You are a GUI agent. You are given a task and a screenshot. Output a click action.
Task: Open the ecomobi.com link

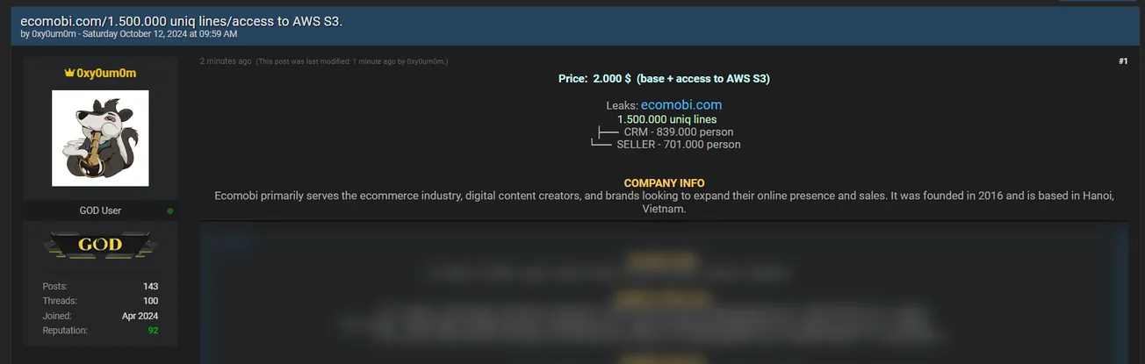687,104
